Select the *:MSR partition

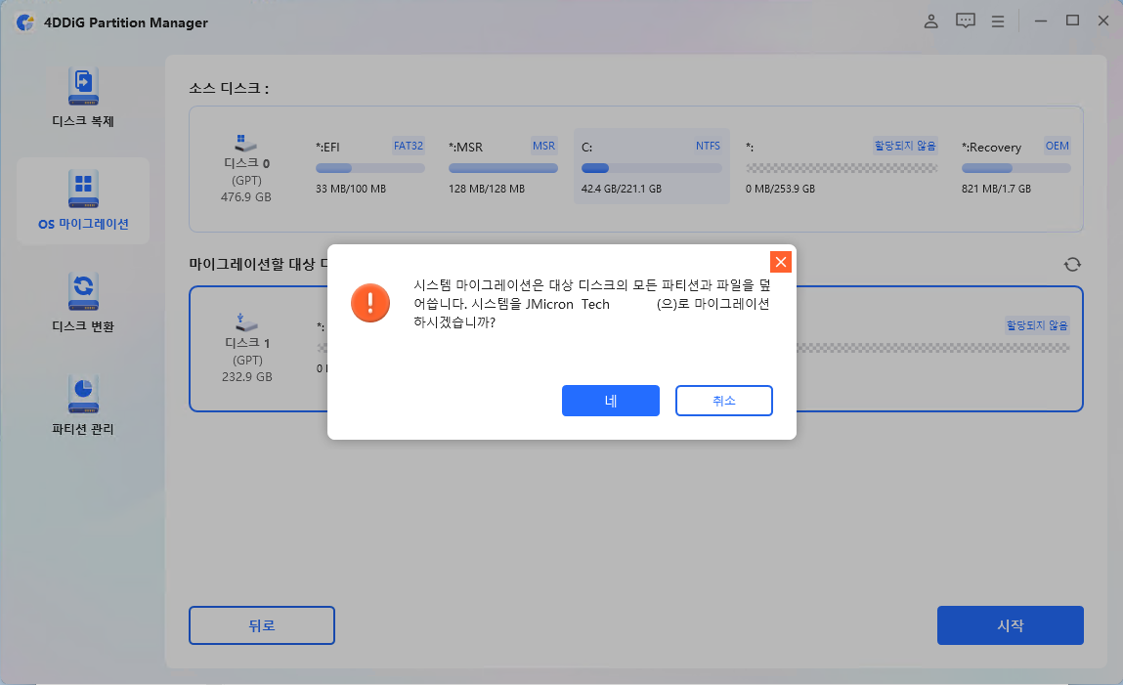pos(502,166)
